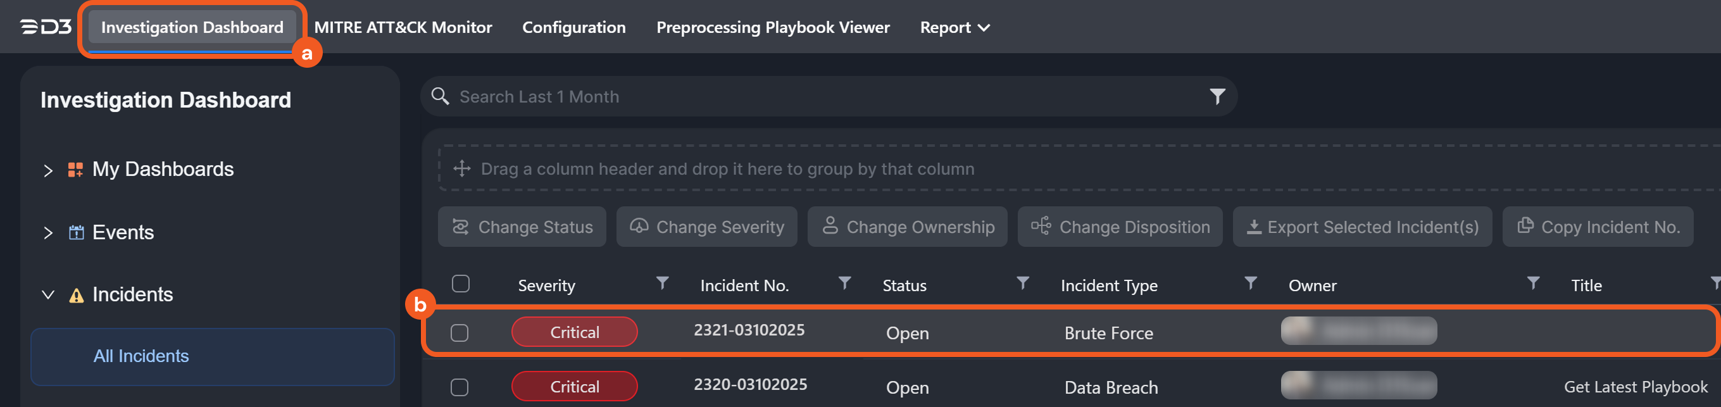The image size is (1721, 407).
Task: Expand the Events tree section
Action: [48, 233]
